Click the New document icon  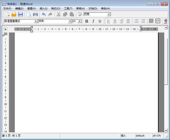7,14
